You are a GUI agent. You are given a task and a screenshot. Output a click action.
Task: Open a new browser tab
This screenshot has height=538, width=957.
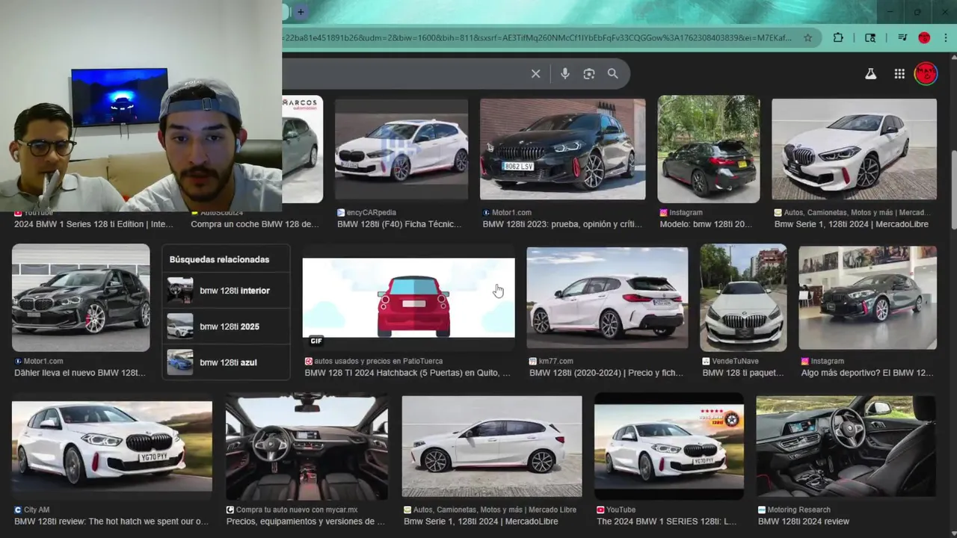click(x=301, y=12)
